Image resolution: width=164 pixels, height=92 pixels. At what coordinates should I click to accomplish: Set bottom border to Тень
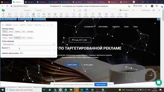[24, 38]
